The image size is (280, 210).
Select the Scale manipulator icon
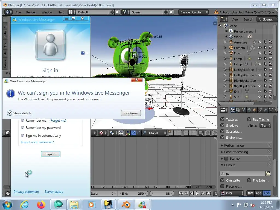144,133
